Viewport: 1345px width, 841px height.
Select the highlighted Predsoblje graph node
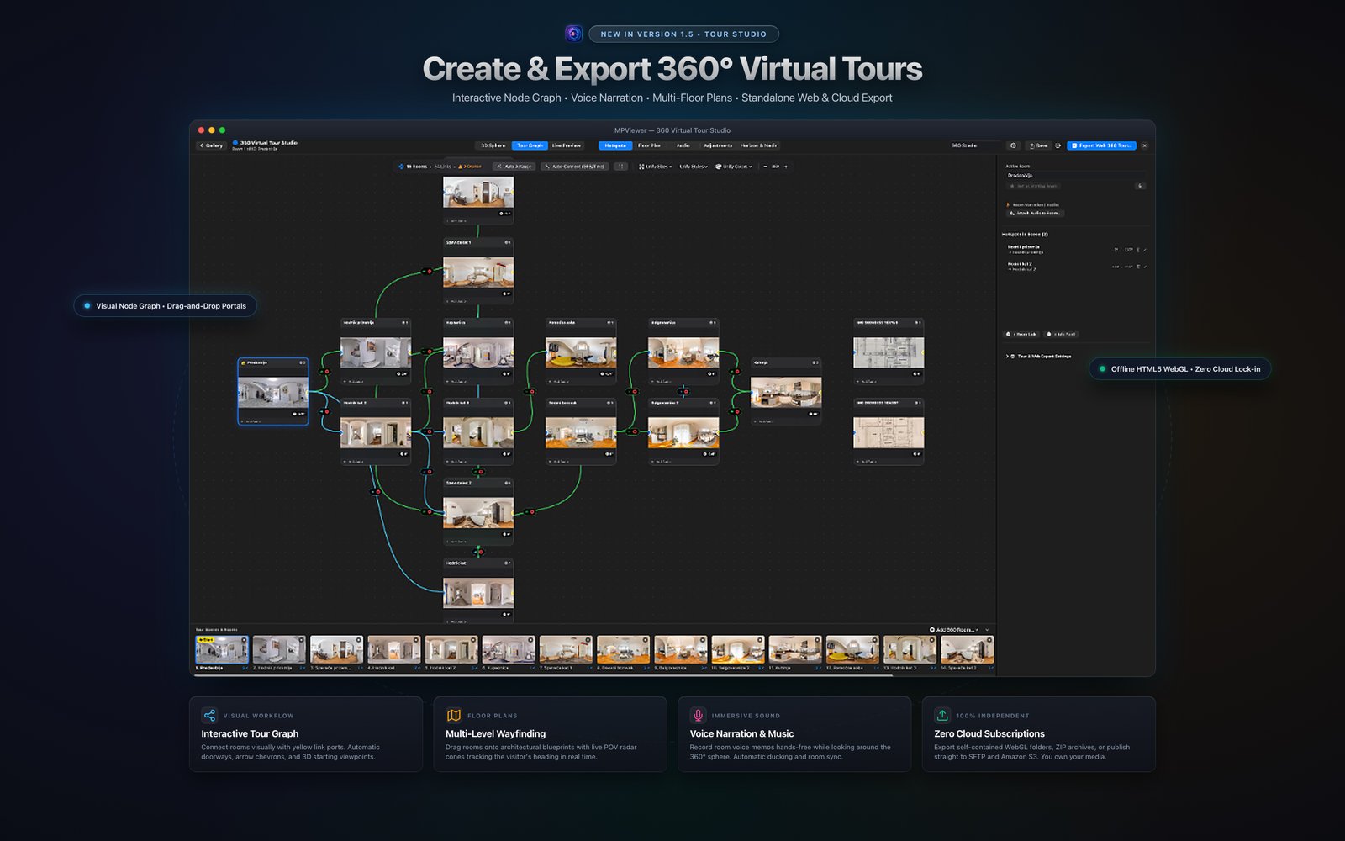(x=273, y=392)
